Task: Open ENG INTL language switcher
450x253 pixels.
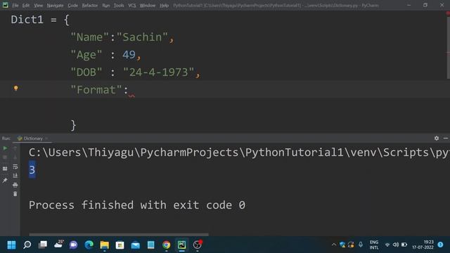Action: (x=374, y=245)
